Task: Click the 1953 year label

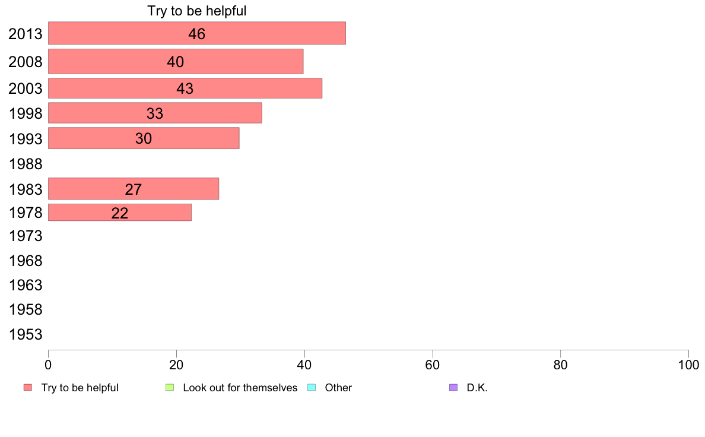Action: [x=26, y=334]
